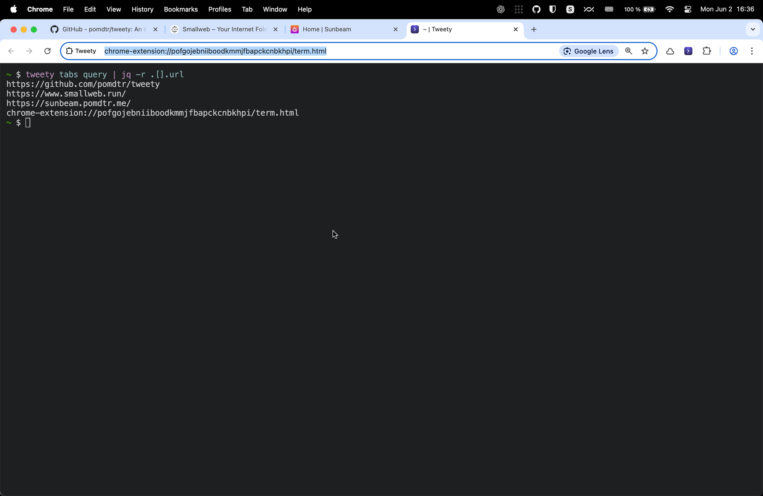The height and width of the screenshot is (496, 763).
Task: Click the terminal prompt cursor
Action: click(28, 123)
